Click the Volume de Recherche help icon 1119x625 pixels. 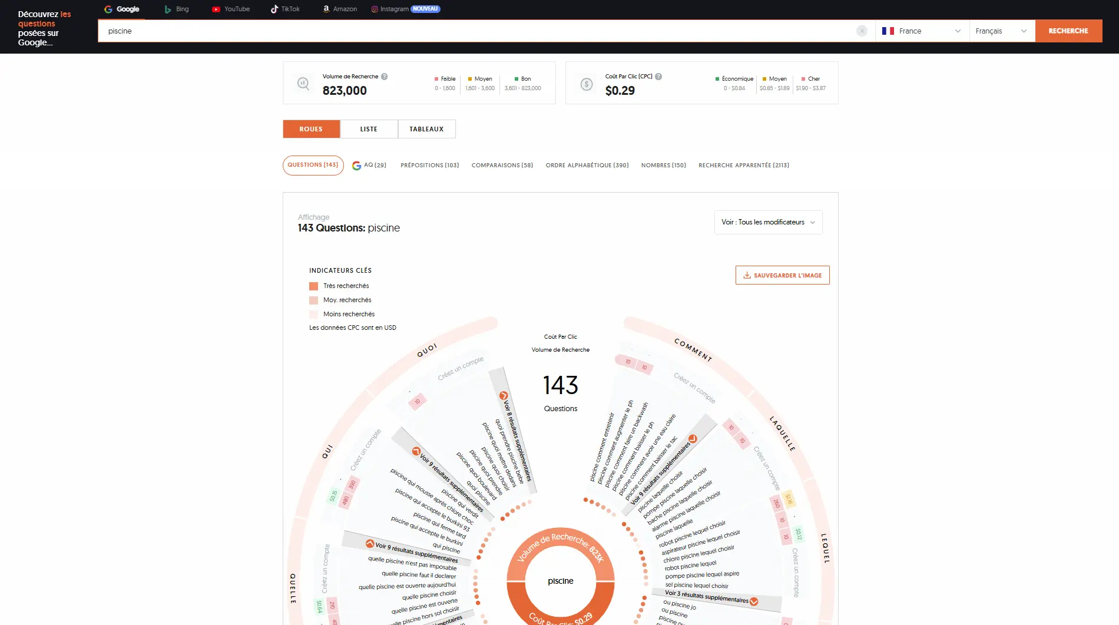point(384,77)
